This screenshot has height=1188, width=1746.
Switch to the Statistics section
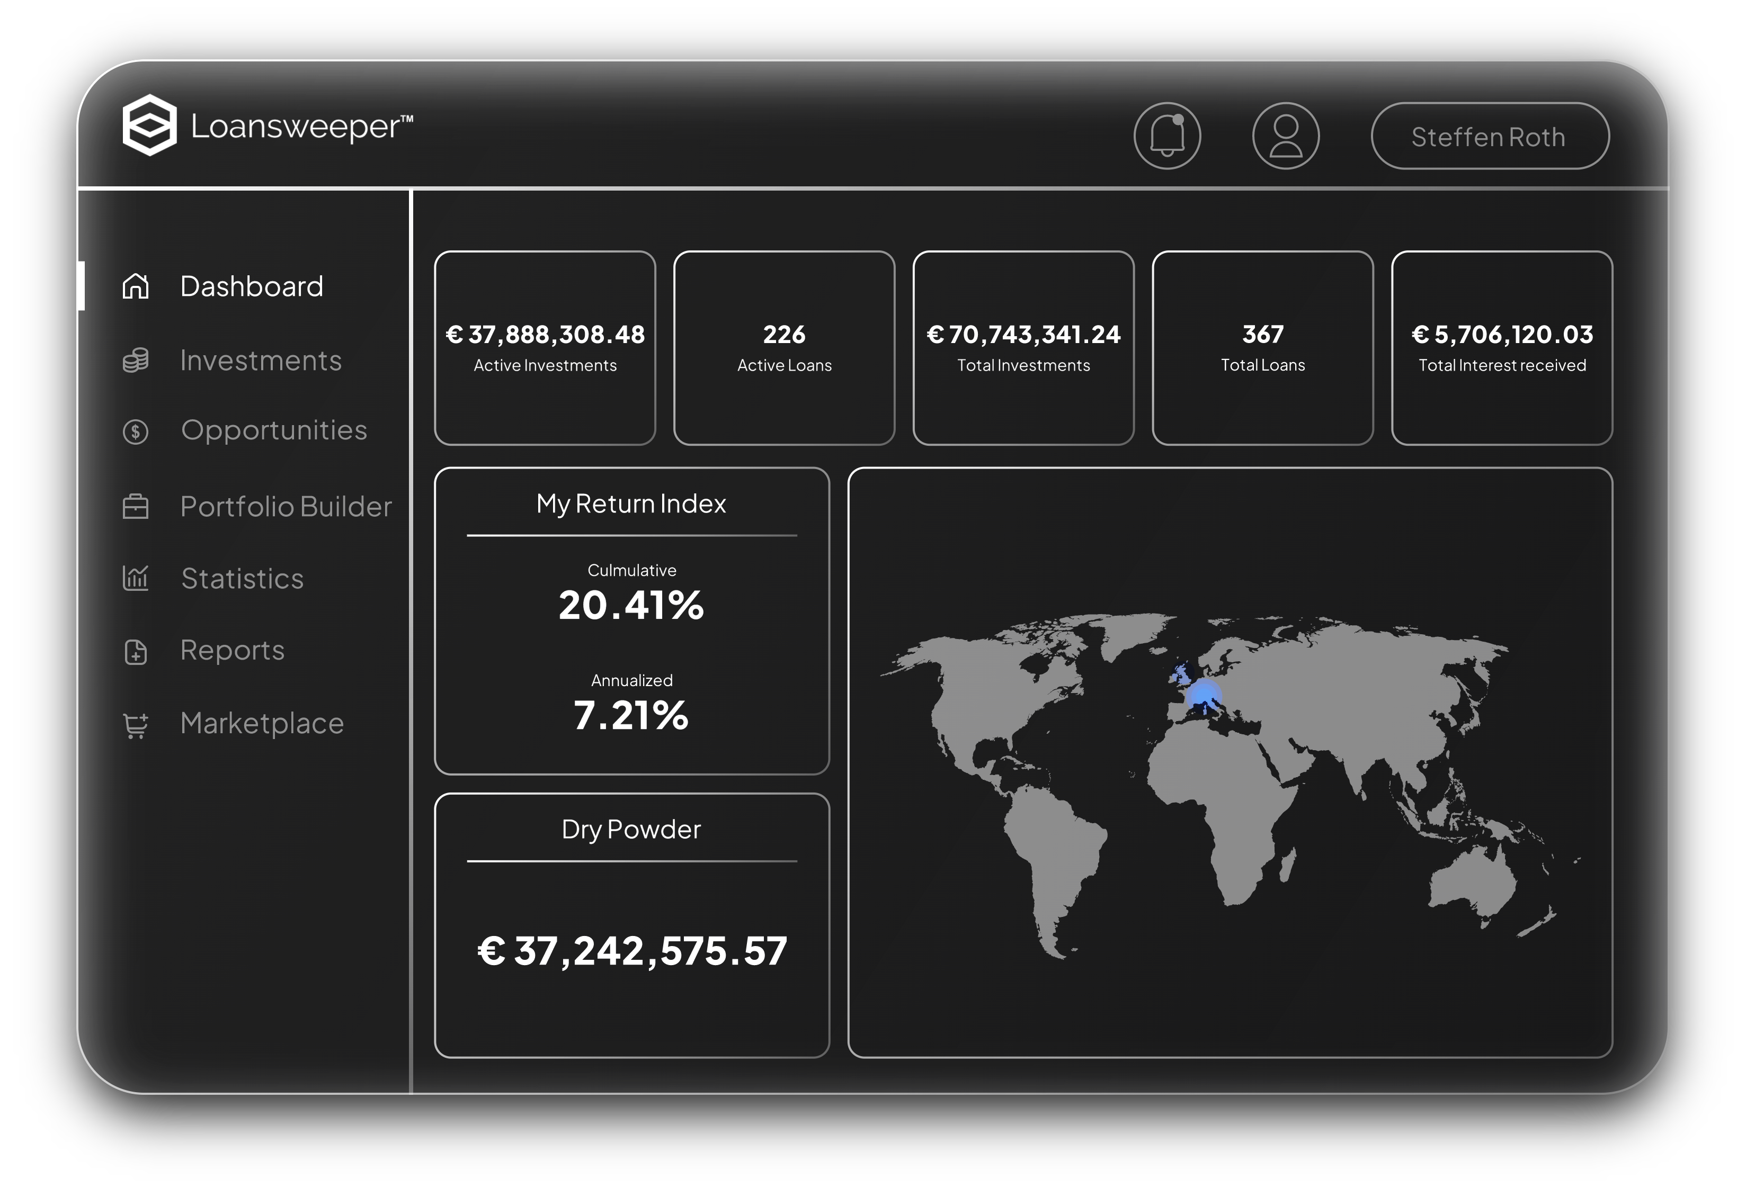tap(243, 578)
